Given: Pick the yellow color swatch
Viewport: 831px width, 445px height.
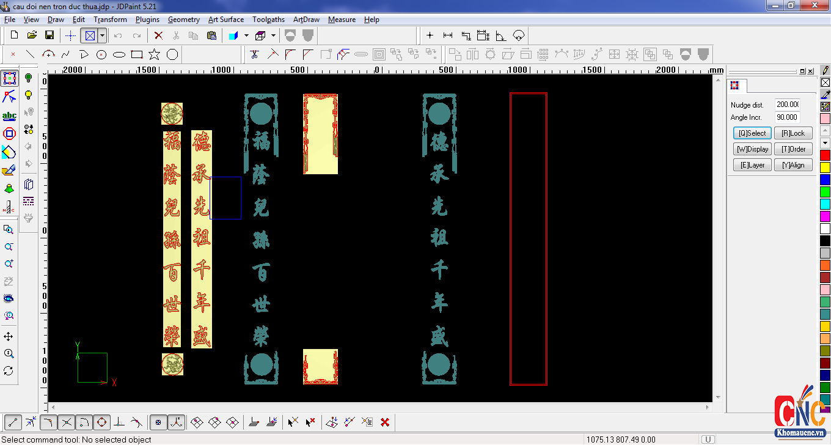Looking at the screenshot, I should (825, 166).
